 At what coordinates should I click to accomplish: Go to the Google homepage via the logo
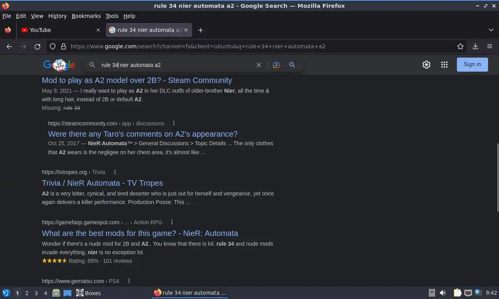[x=59, y=65]
